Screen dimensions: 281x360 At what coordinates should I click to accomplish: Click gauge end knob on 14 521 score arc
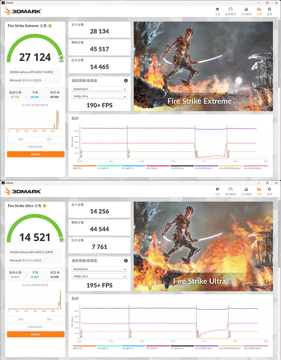tap(61, 240)
